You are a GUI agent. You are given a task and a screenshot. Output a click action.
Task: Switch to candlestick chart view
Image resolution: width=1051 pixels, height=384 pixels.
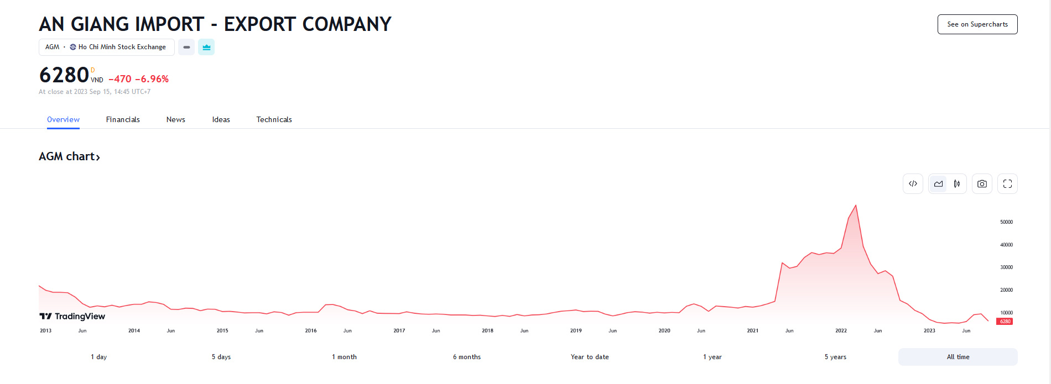(956, 184)
